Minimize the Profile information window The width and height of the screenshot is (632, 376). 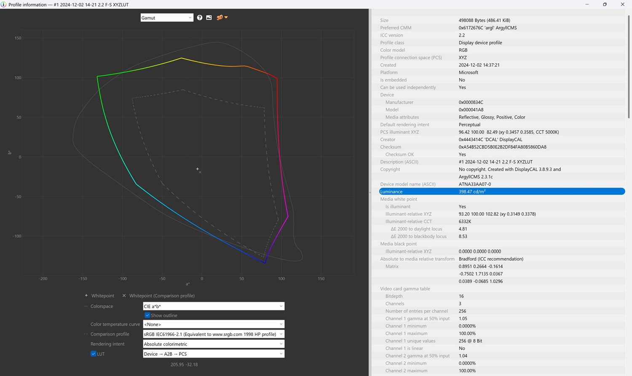pyautogui.click(x=587, y=4)
